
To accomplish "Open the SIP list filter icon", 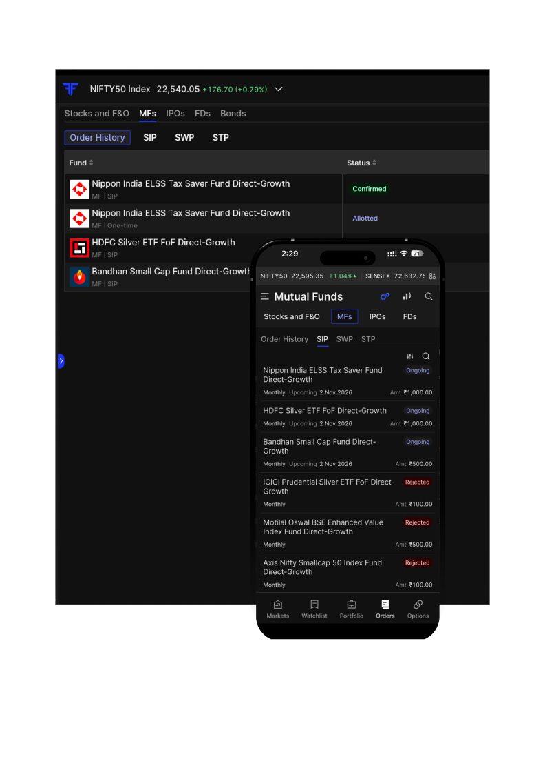I will point(410,356).
